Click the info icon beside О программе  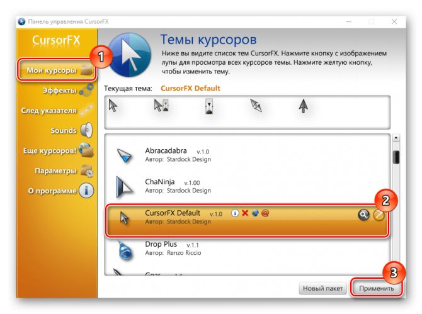[86, 191]
